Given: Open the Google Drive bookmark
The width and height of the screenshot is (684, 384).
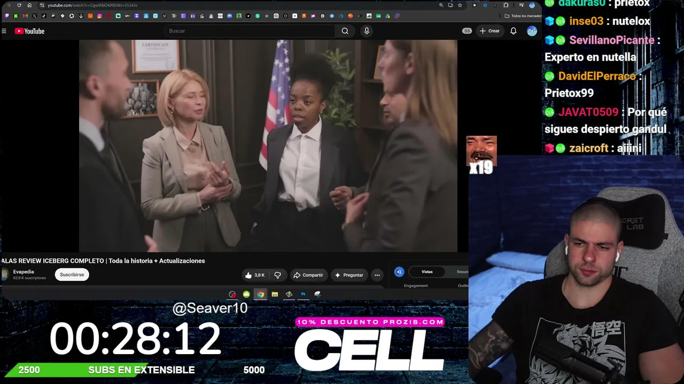Looking at the screenshot, I should tap(387, 16).
